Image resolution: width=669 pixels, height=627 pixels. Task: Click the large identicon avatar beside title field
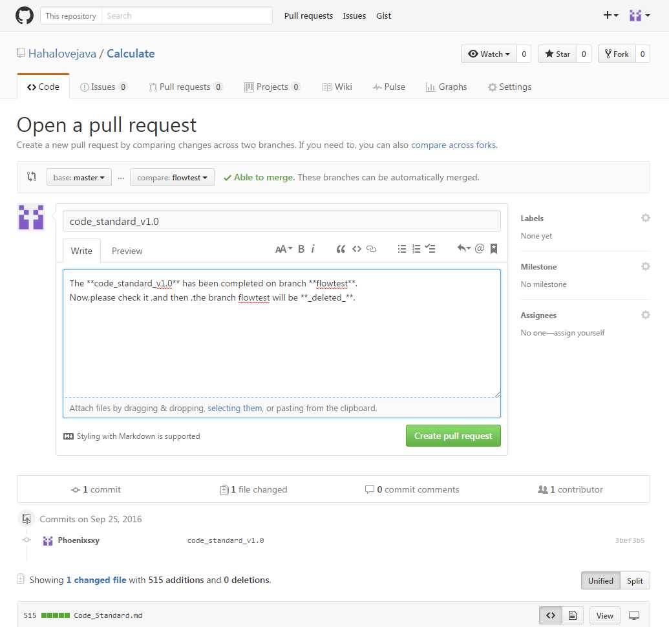[31, 217]
